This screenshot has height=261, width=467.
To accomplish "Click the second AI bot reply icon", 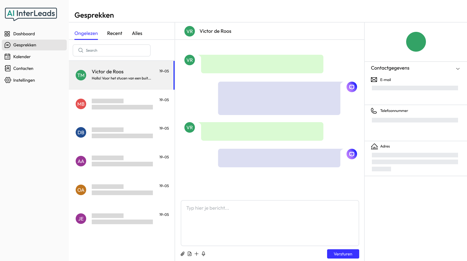I will (352, 154).
